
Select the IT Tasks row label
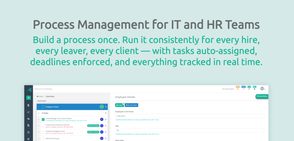click(45, 113)
